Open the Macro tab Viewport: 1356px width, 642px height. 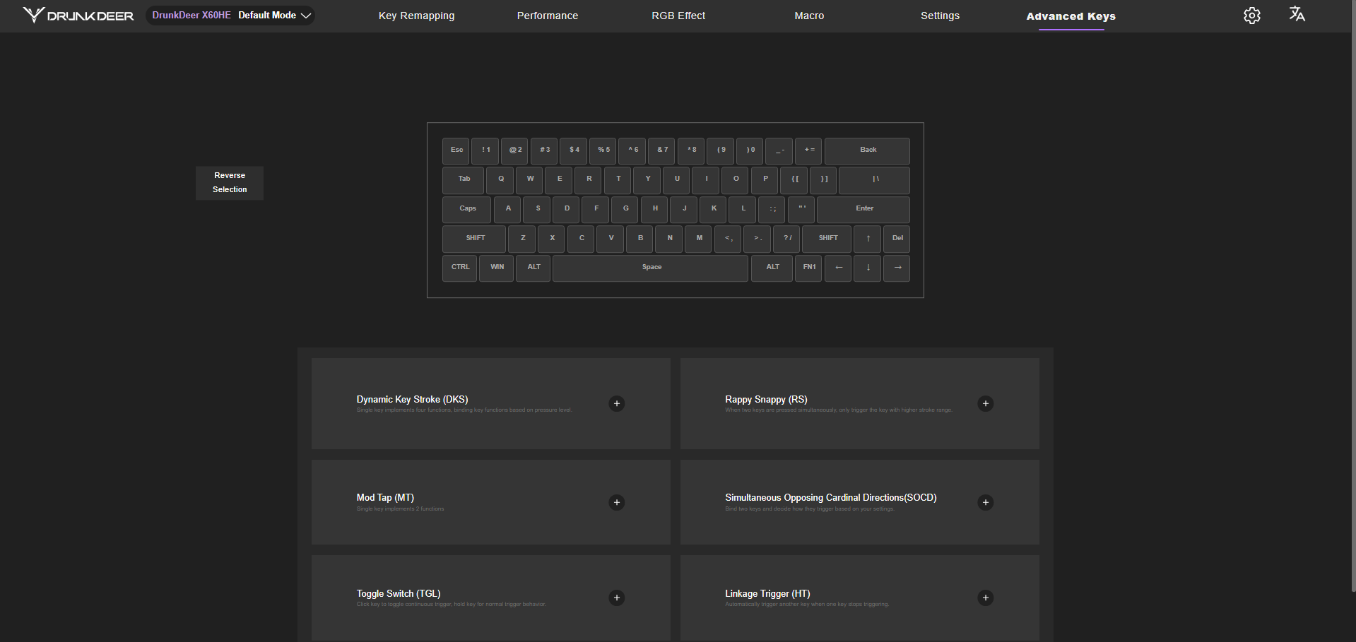[x=809, y=16]
